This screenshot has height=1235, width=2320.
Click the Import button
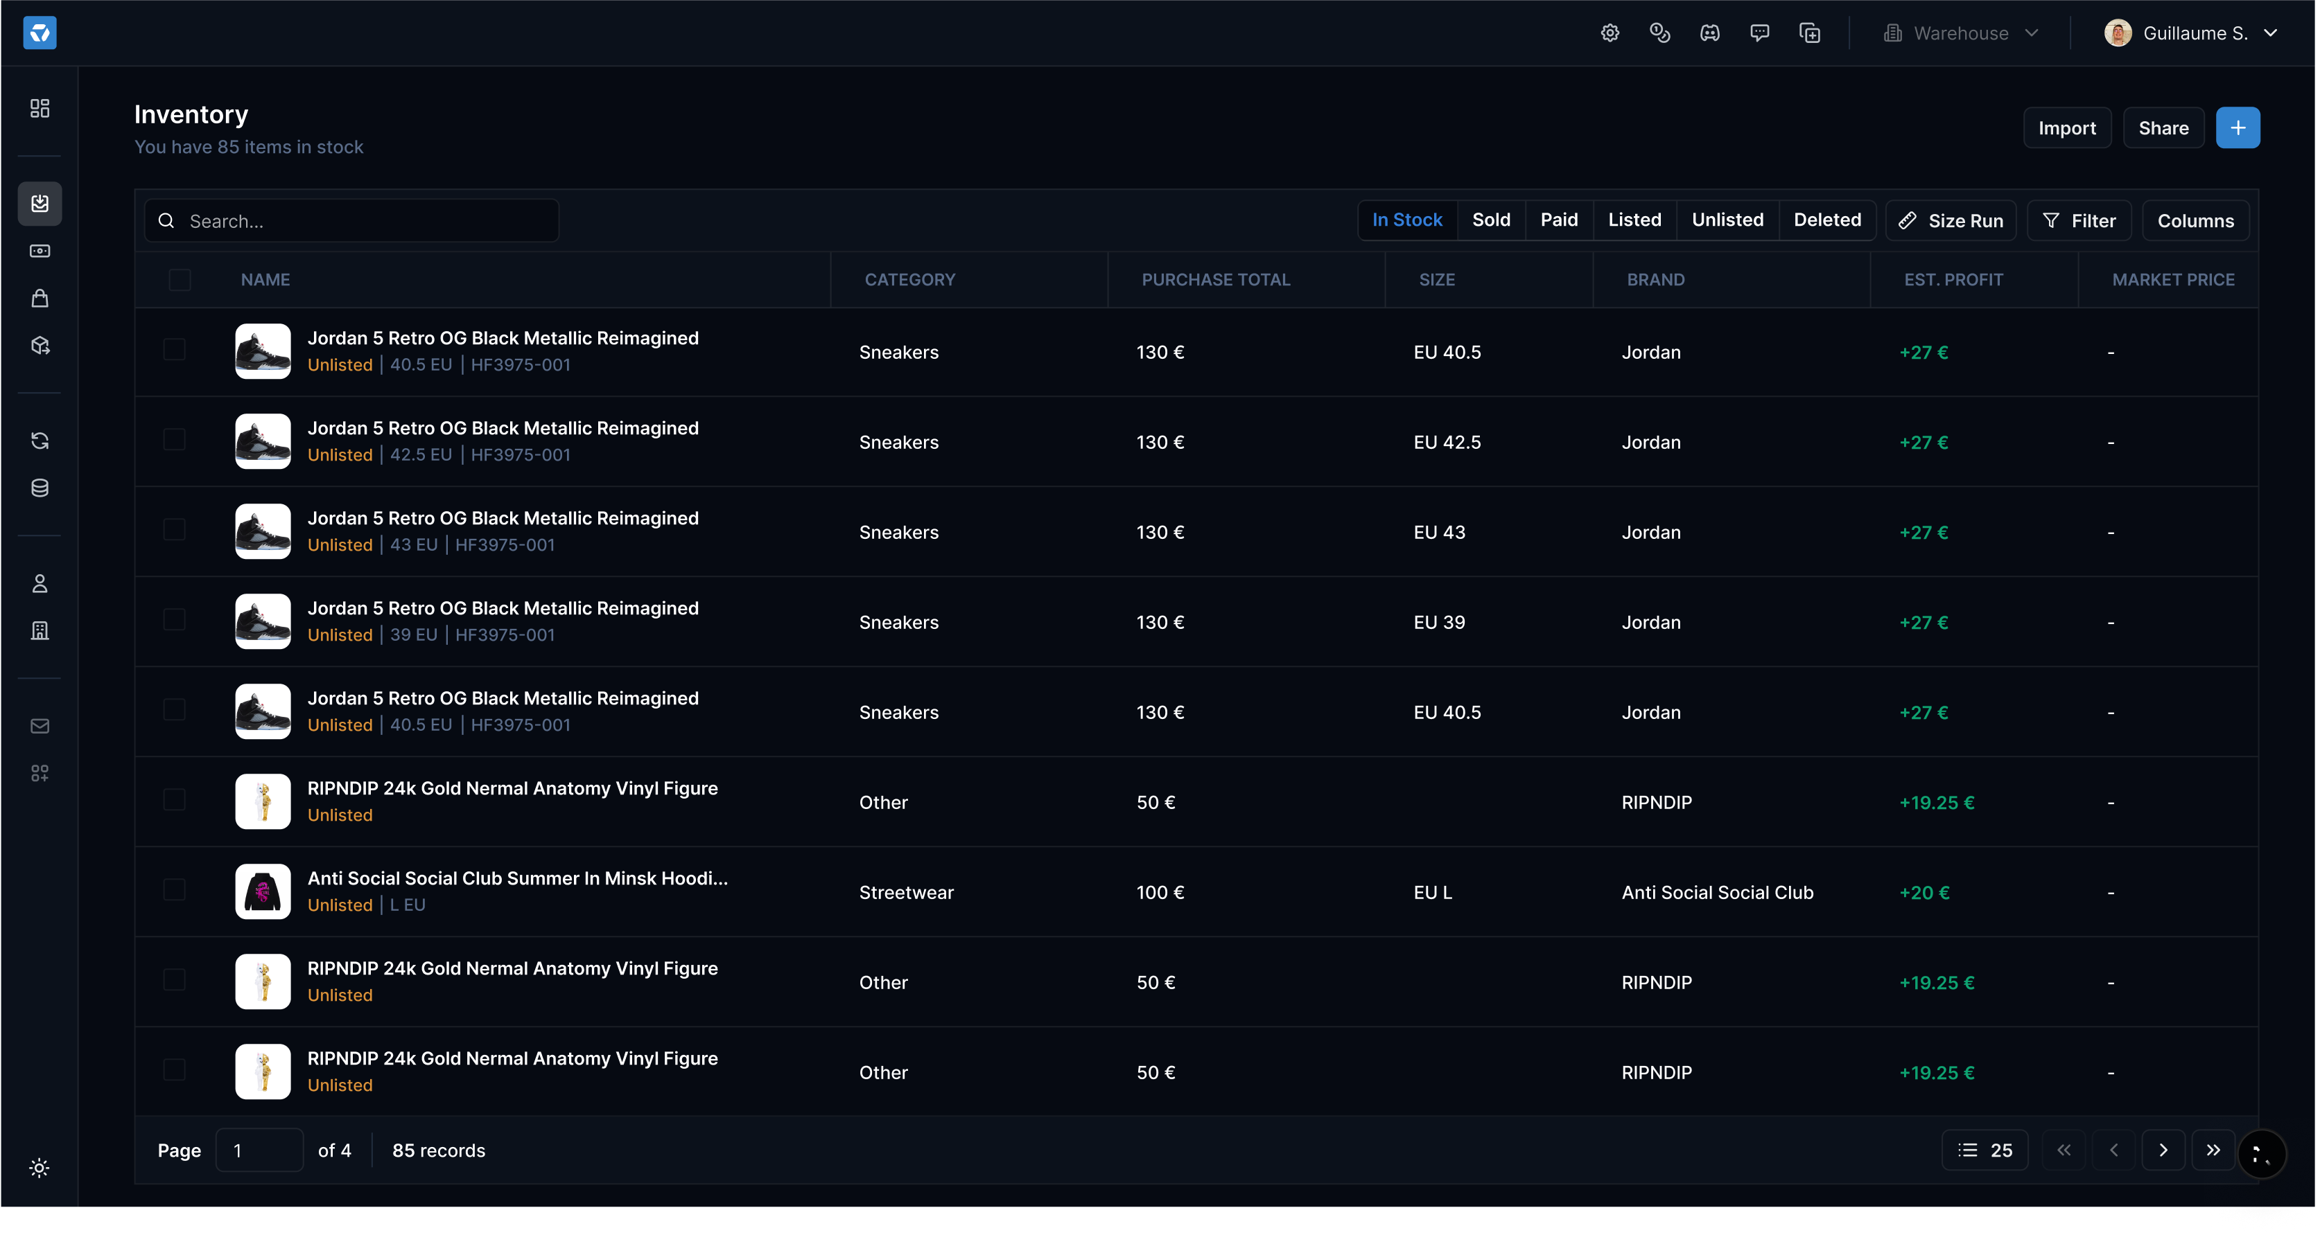pos(2068,127)
